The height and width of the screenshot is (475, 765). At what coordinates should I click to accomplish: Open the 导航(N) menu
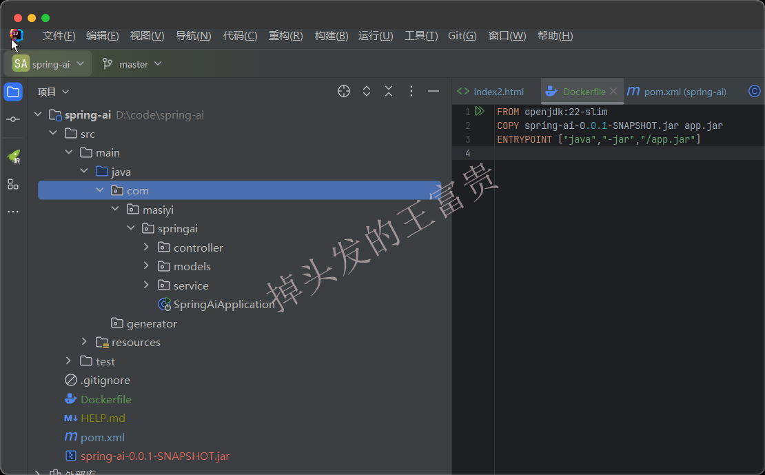click(193, 36)
